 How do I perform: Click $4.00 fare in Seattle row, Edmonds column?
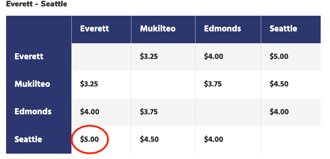point(213,139)
